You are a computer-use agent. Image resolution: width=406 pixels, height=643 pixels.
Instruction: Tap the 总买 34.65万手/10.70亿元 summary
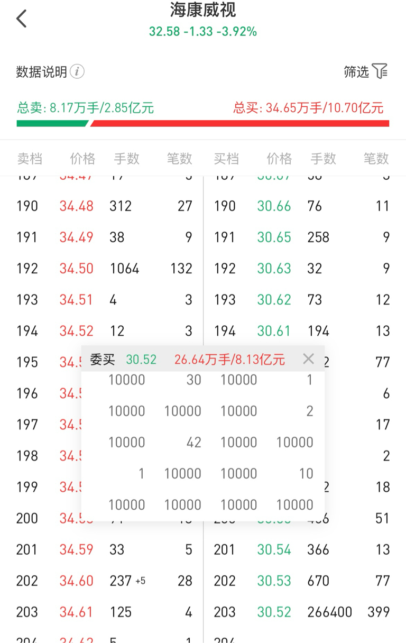(308, 108)
